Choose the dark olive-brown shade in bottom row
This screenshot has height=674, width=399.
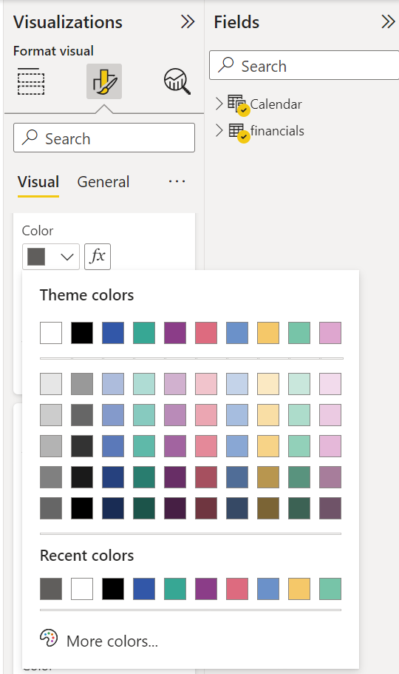pos(268,508)
